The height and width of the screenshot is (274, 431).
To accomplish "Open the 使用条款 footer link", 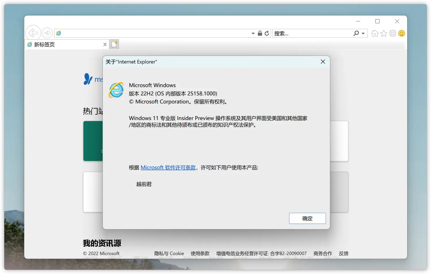I will [200, 254].
